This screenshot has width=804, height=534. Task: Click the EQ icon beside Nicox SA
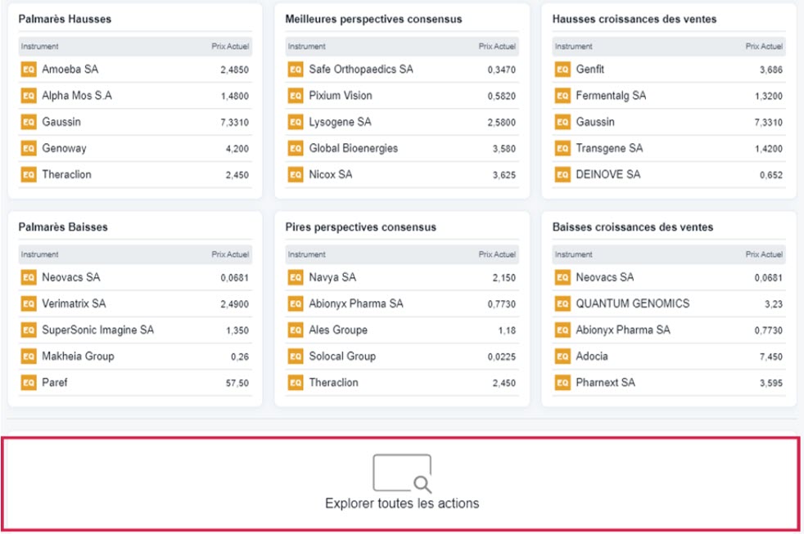(x=296, y=174)
